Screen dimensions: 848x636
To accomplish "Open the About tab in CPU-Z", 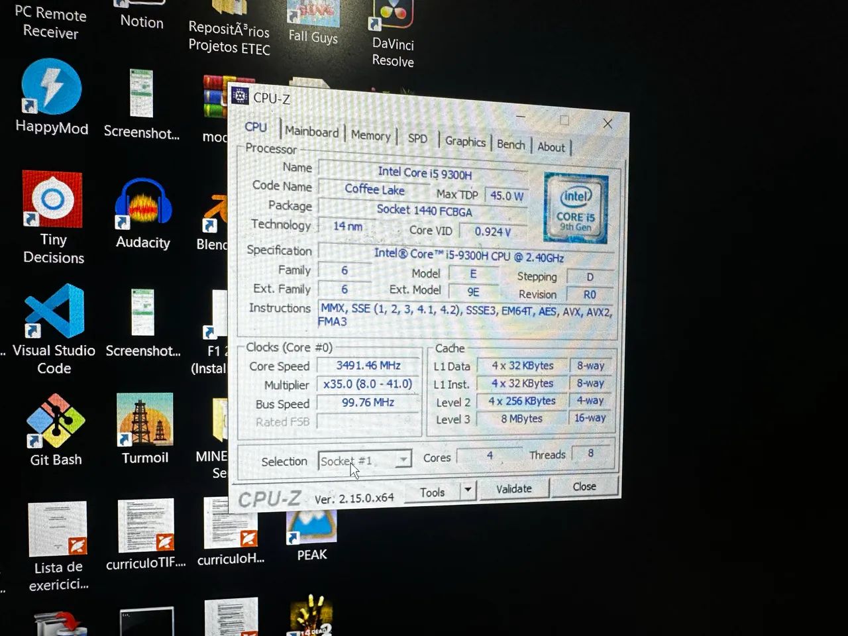I will 551,147.
